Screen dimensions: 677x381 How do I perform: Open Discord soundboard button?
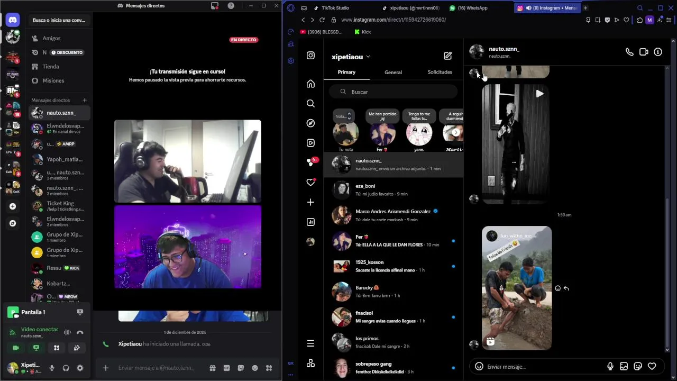tap(77, 348)
